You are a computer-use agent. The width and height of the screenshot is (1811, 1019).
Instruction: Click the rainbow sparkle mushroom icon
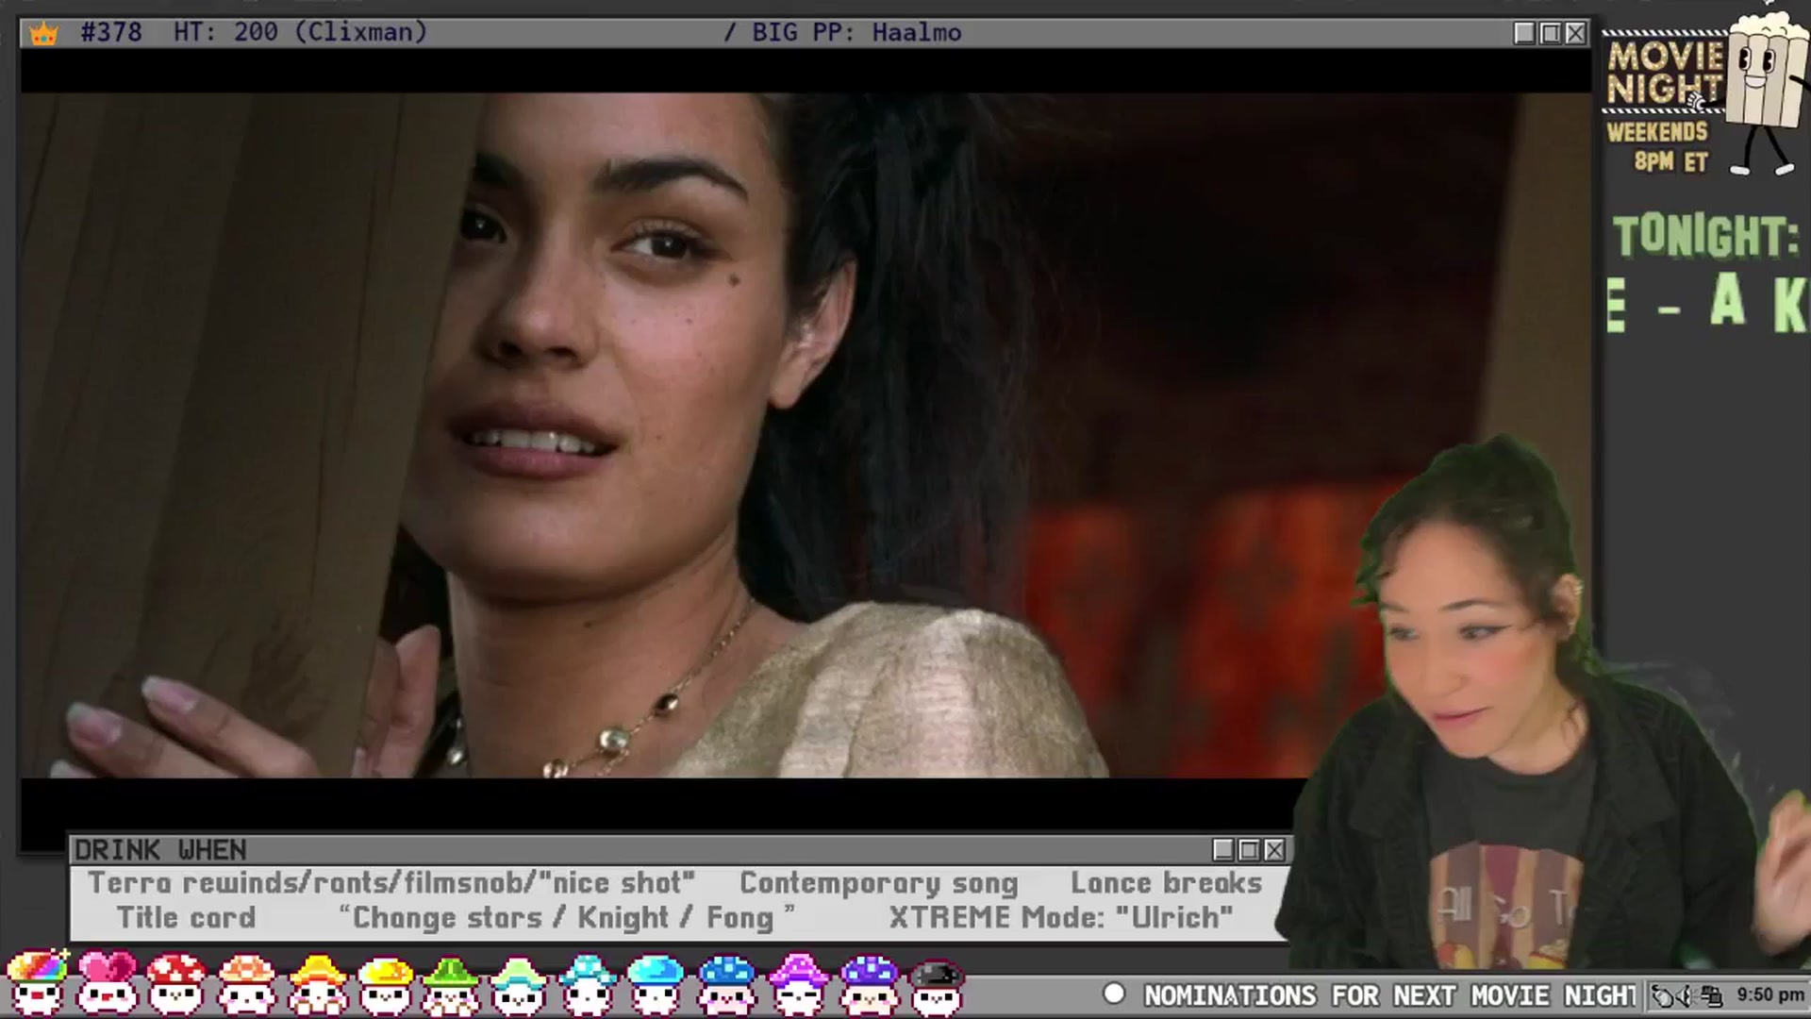[38, 983]
